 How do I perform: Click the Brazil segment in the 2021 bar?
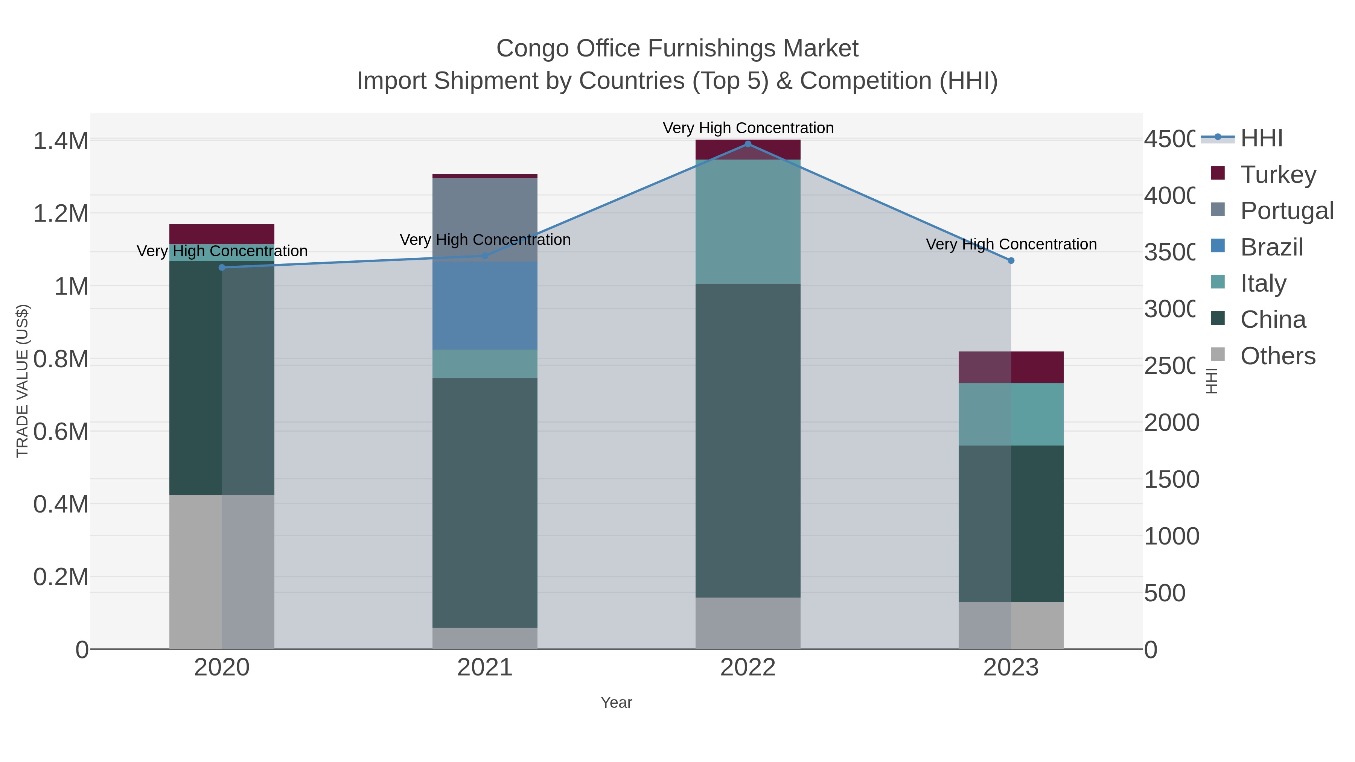485,306
